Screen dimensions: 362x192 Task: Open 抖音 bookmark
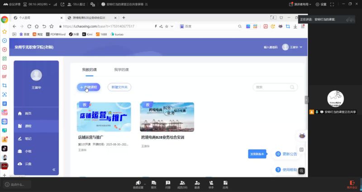(x=74, y=34)
